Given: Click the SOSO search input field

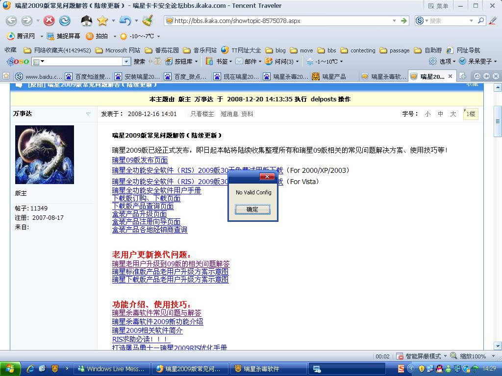Looking at the screenshot, I should [x=81, y=61].
